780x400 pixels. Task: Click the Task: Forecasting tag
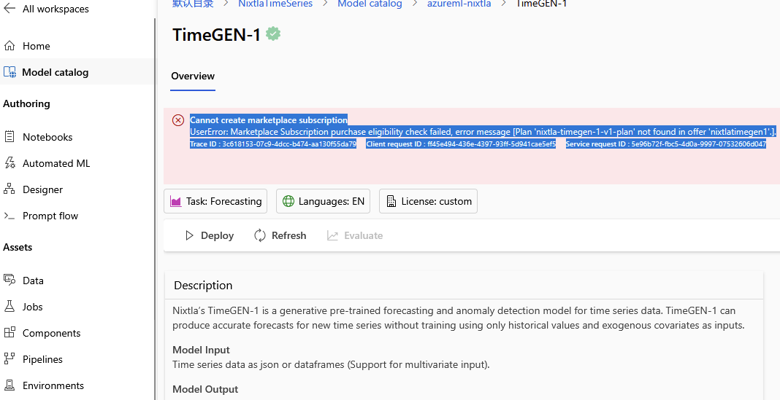(215, 201)
